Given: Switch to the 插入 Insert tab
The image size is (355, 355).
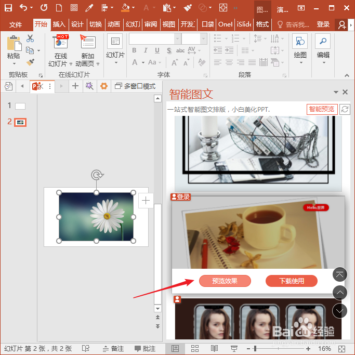Looking at the screenshot, I should (59, 24).
